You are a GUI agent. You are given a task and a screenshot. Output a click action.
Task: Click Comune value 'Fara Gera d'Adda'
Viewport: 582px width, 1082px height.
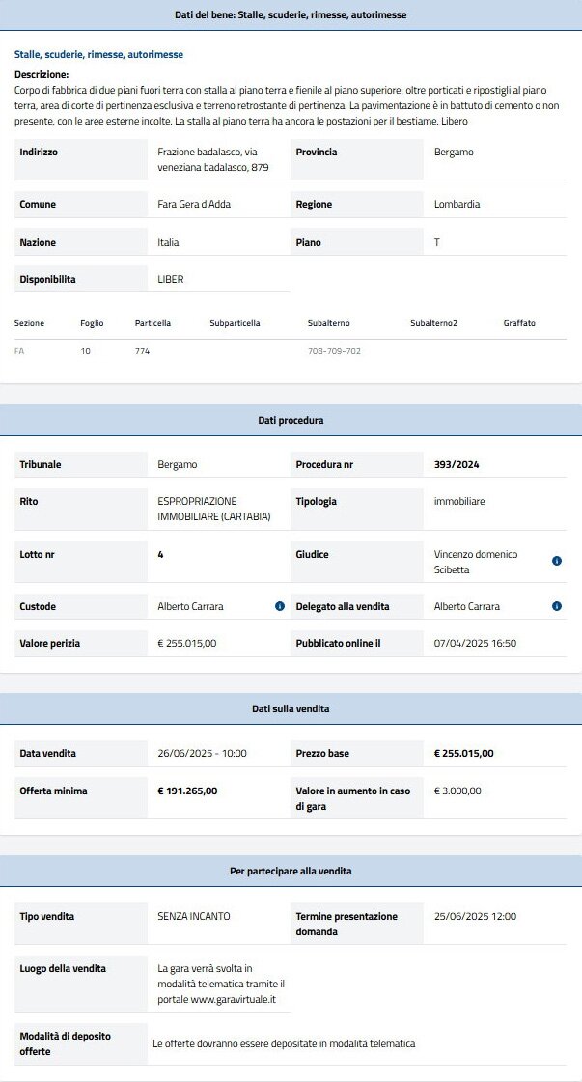click(194, 205)
